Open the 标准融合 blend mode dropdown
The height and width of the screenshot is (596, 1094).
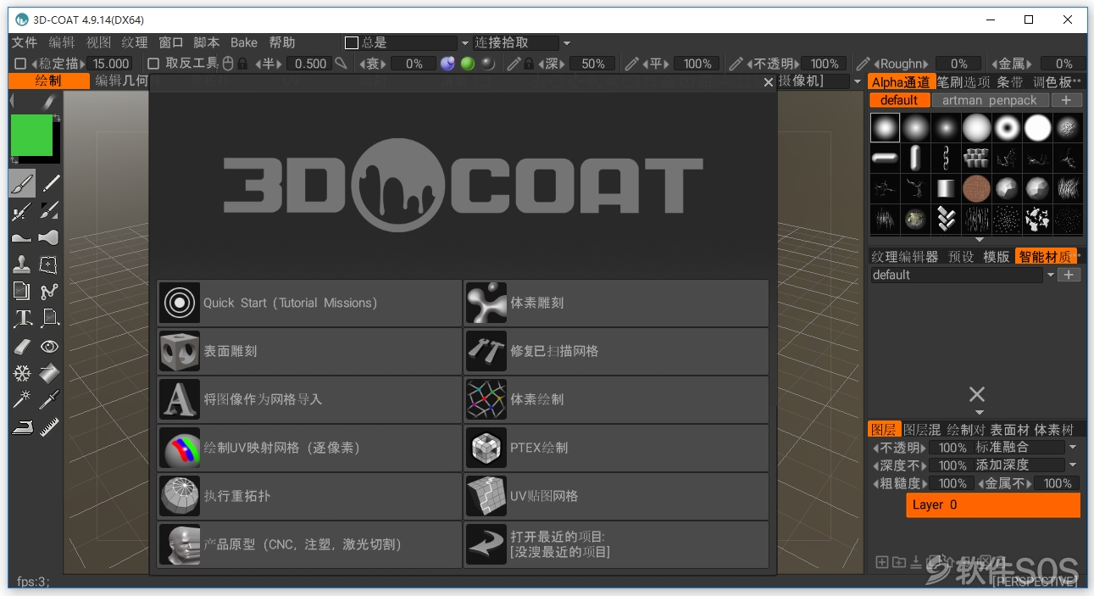1073,448
